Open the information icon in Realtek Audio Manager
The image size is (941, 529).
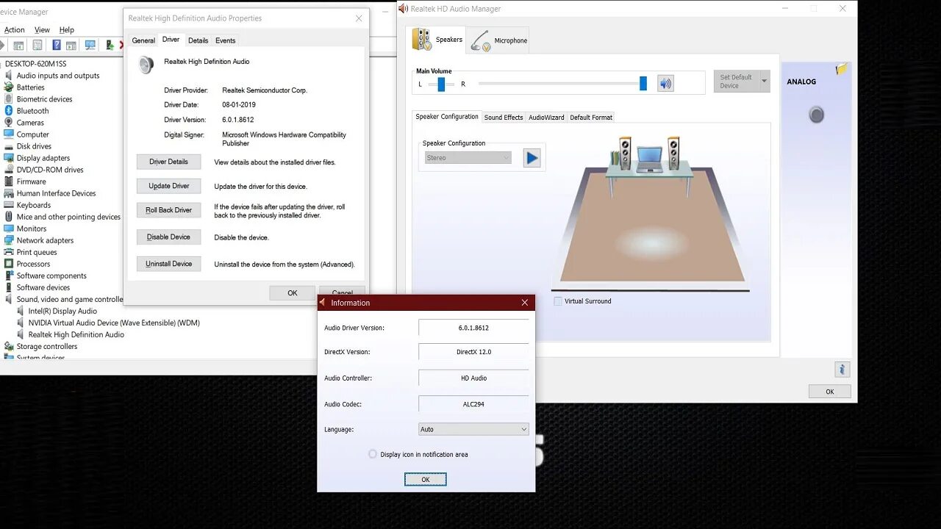point(842,370)
